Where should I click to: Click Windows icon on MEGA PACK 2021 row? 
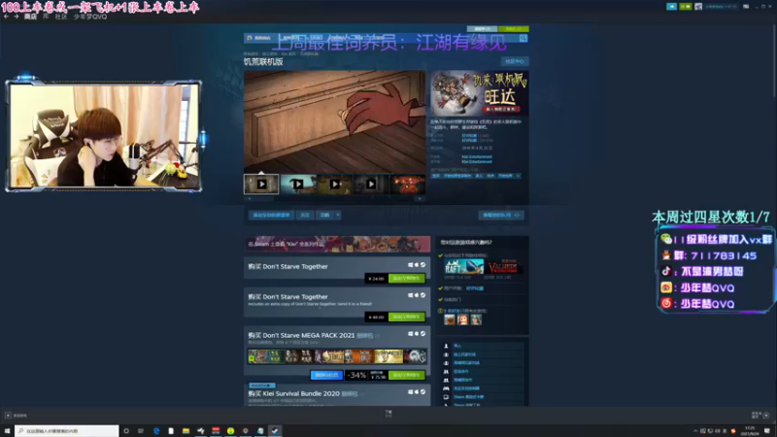[x=410, y=334]
